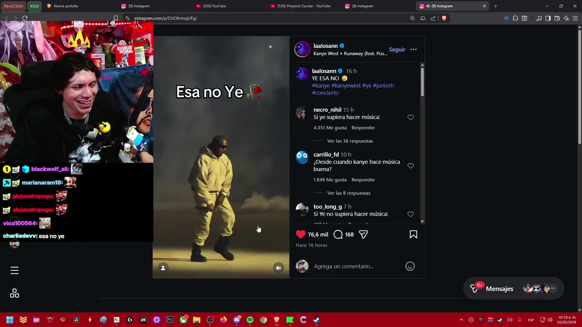Open the clock showing 02:18 a. m.

[x=568, y=320]
